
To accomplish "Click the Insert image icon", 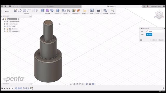I will (x=92, y=10).
